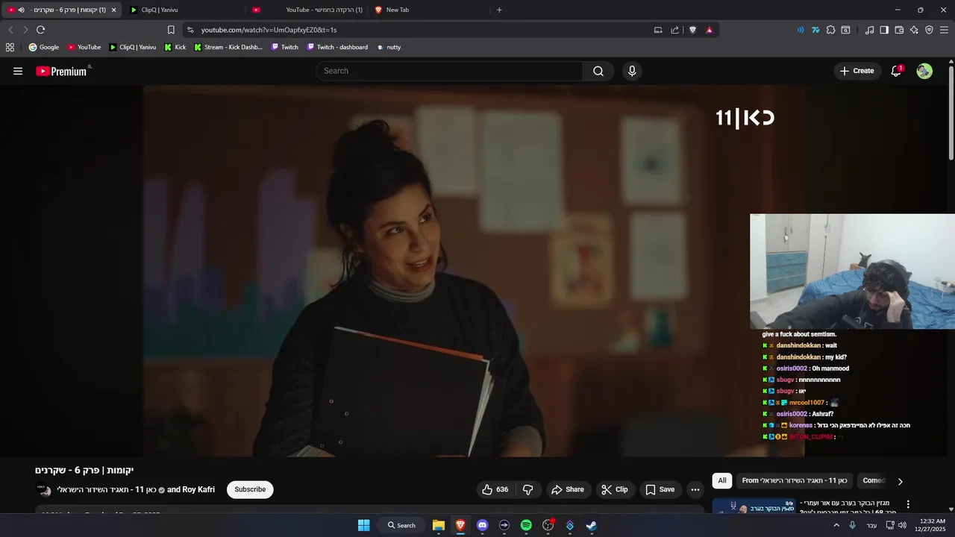
Task: Select the All filter chip
Action: [x=721, y=480]
